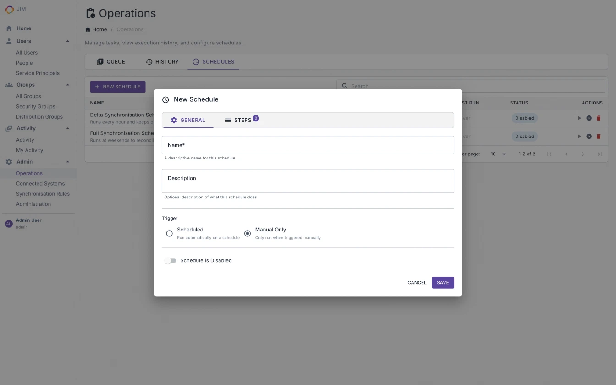Click the clock icon in the New Schedule dialog title
The height and width of the screenshot is (385, 616).
(x=165, y=99)
